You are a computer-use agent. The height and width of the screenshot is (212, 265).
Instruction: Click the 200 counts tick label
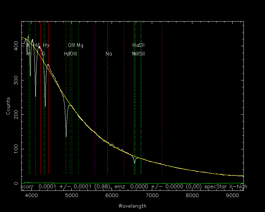point(16,115)
